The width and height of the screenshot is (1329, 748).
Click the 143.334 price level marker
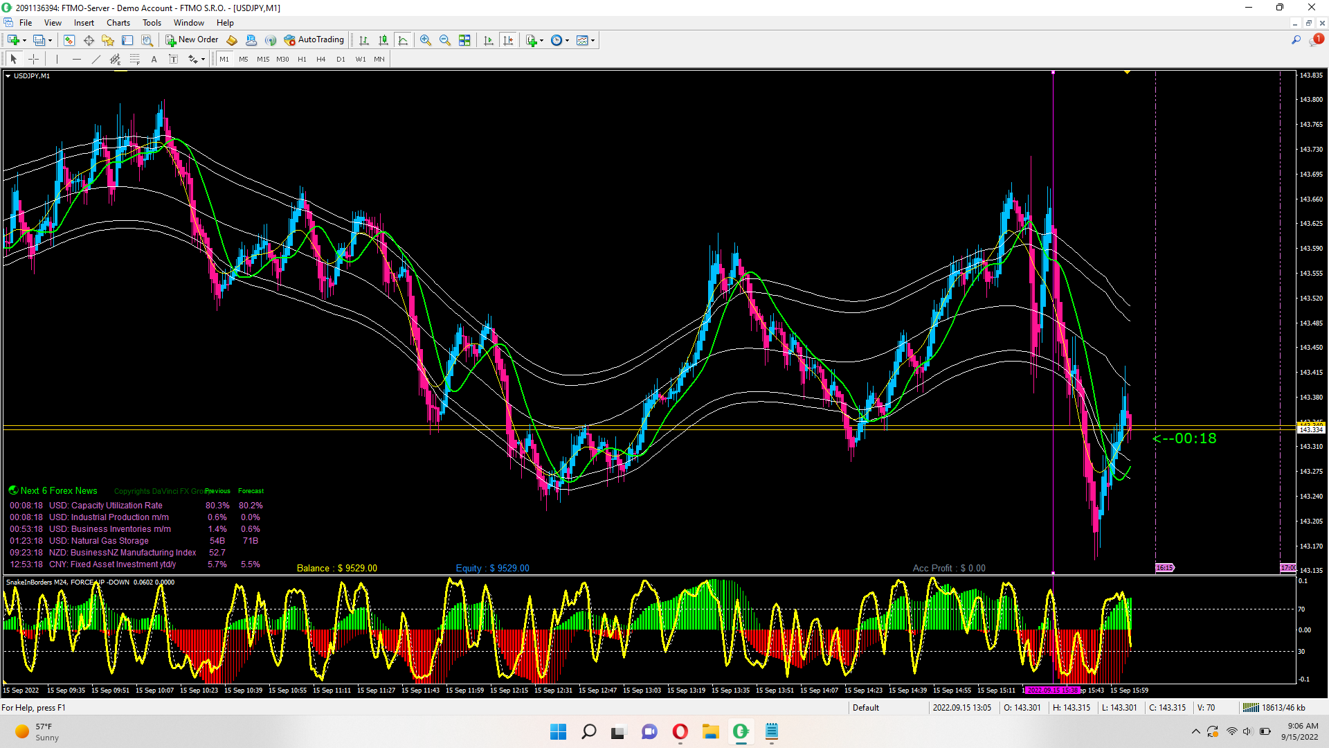(x=1310, y=430)
